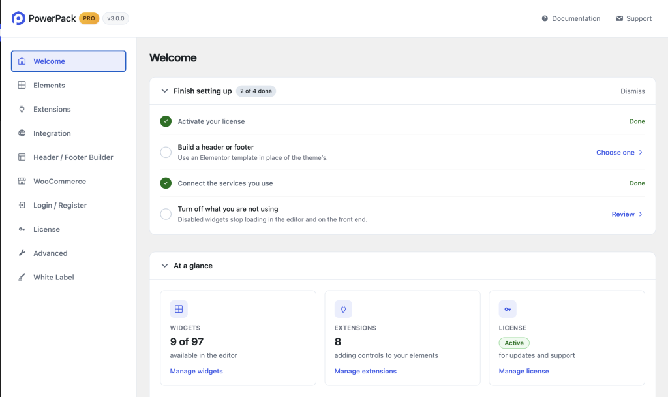
Task: Click the Welcome home icon in sidebar
Action: tap(22, 61)
